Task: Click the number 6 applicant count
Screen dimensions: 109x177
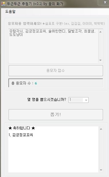Action: click(36, 83)
